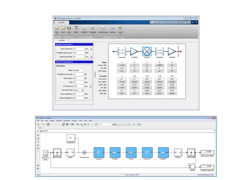Click the Signal bandwidth field
This screenshot has height=180, width=241.
[x=79, y=57]
